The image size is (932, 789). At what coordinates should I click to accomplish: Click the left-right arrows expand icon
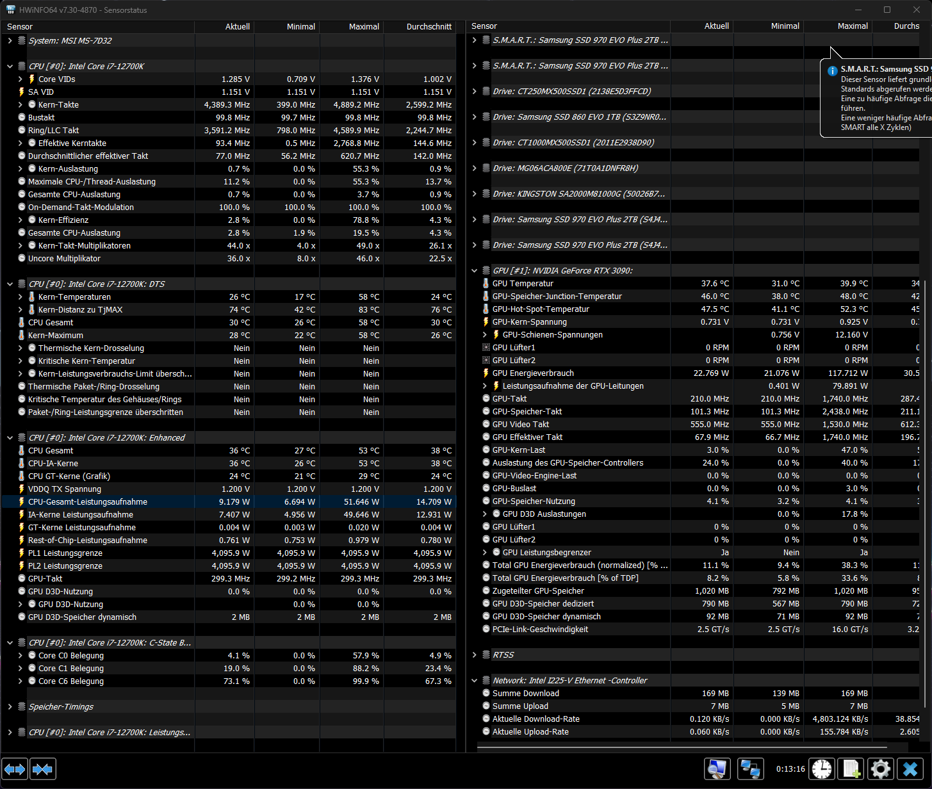[x=14, y=769]
